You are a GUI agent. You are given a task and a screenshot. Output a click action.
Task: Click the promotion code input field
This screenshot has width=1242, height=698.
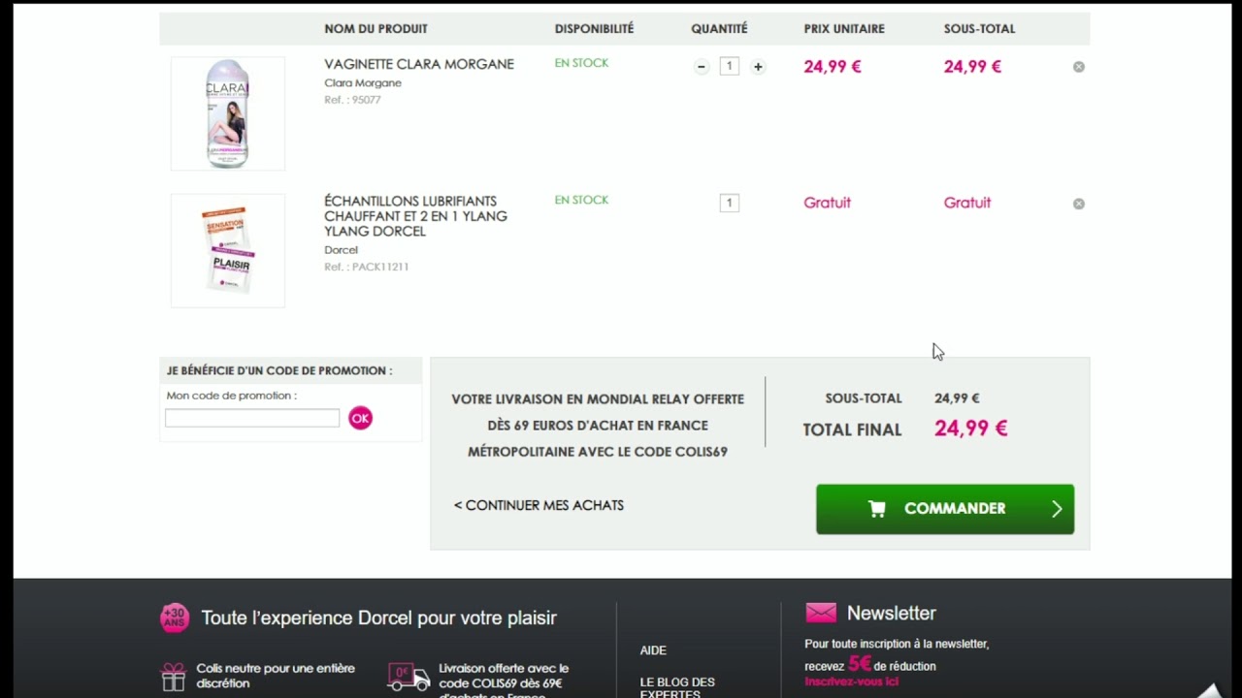(252, 418)
